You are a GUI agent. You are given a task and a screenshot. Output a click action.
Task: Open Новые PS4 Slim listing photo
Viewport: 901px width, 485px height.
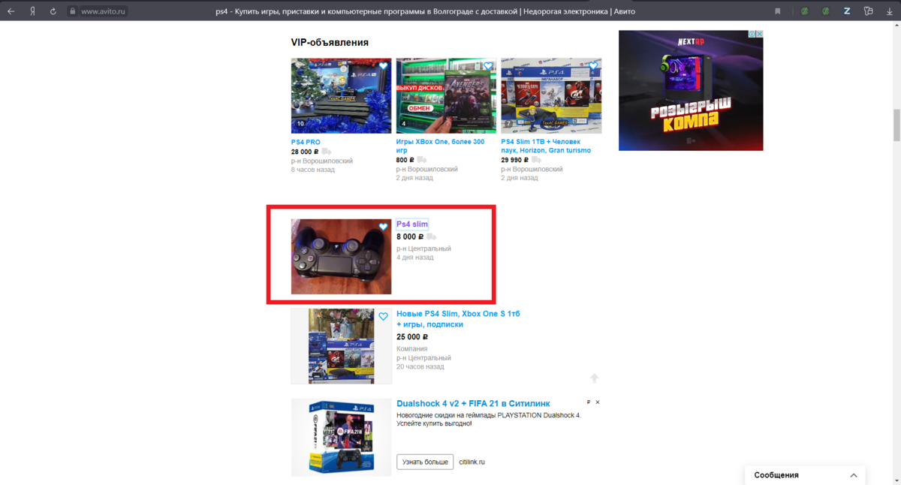coord(341,346)
